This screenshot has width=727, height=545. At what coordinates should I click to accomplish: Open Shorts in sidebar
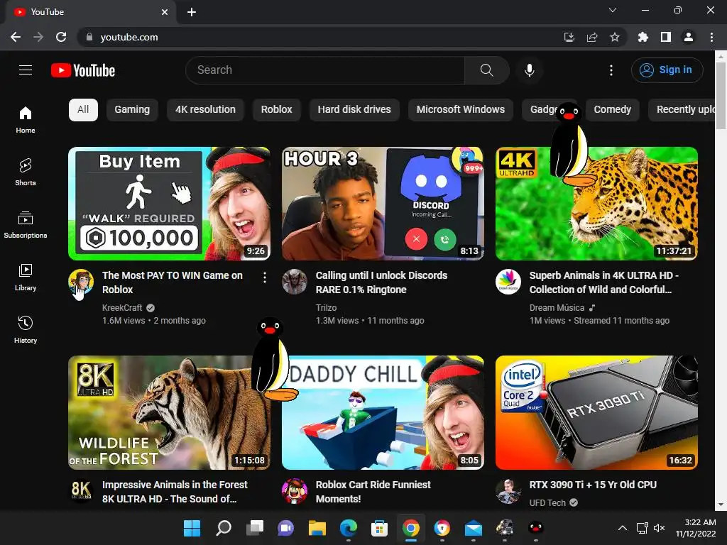pyautogui.click(x=26, y=172)
